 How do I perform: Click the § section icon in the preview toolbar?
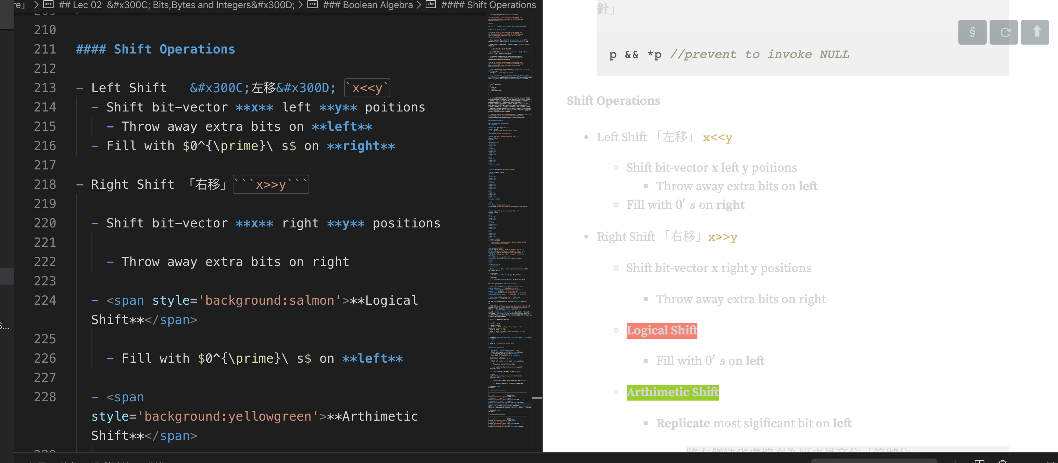pos(972,32)
